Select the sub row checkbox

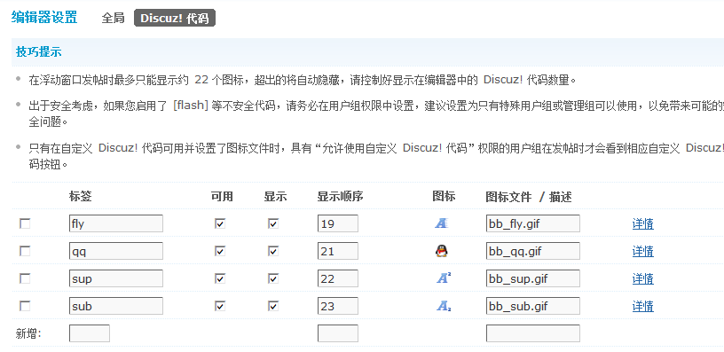tap(25, 306)
